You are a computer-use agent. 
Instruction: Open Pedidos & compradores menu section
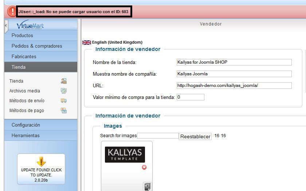pyautogui.click(x=41, y=46)
